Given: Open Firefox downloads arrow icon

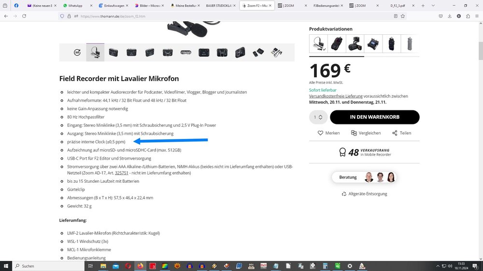Looking at the screenshot, I should click(x=450, y=16).
